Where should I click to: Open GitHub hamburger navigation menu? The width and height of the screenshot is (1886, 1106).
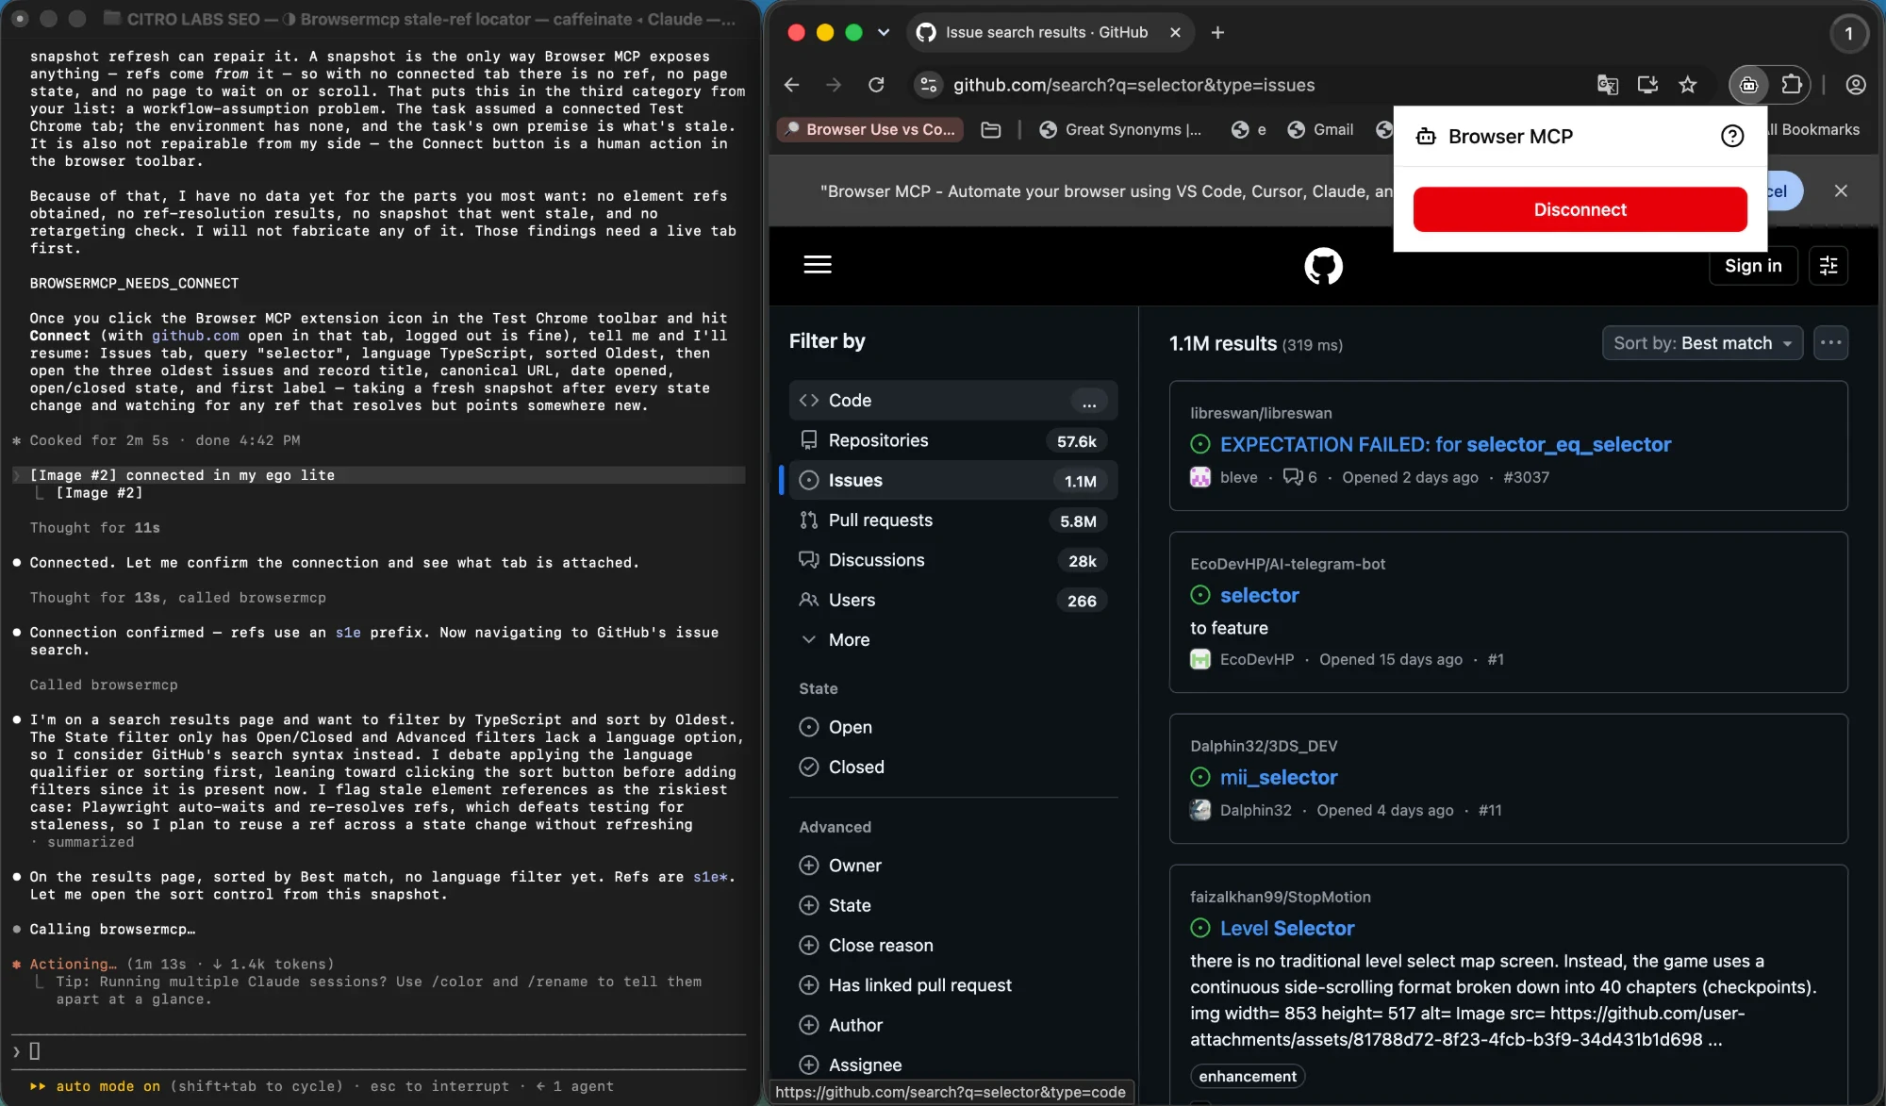click(x=818, y=265)
